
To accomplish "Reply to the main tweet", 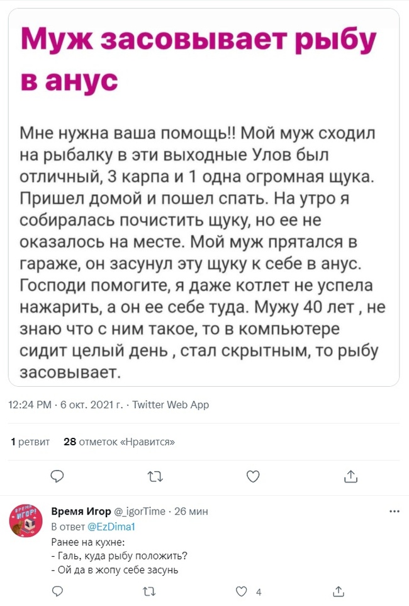I will pyautogui.click(x=57, y=476).
